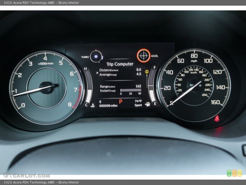Click the orange ACCEL G-meter icon
The image size is (246, 185).
click(143, 55)
